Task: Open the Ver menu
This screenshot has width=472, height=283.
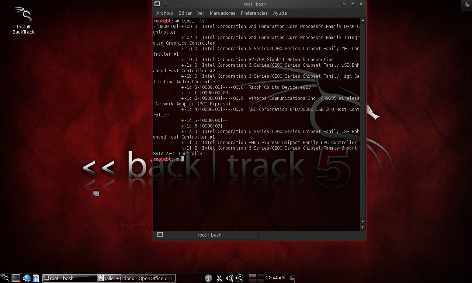Action: 201,13
